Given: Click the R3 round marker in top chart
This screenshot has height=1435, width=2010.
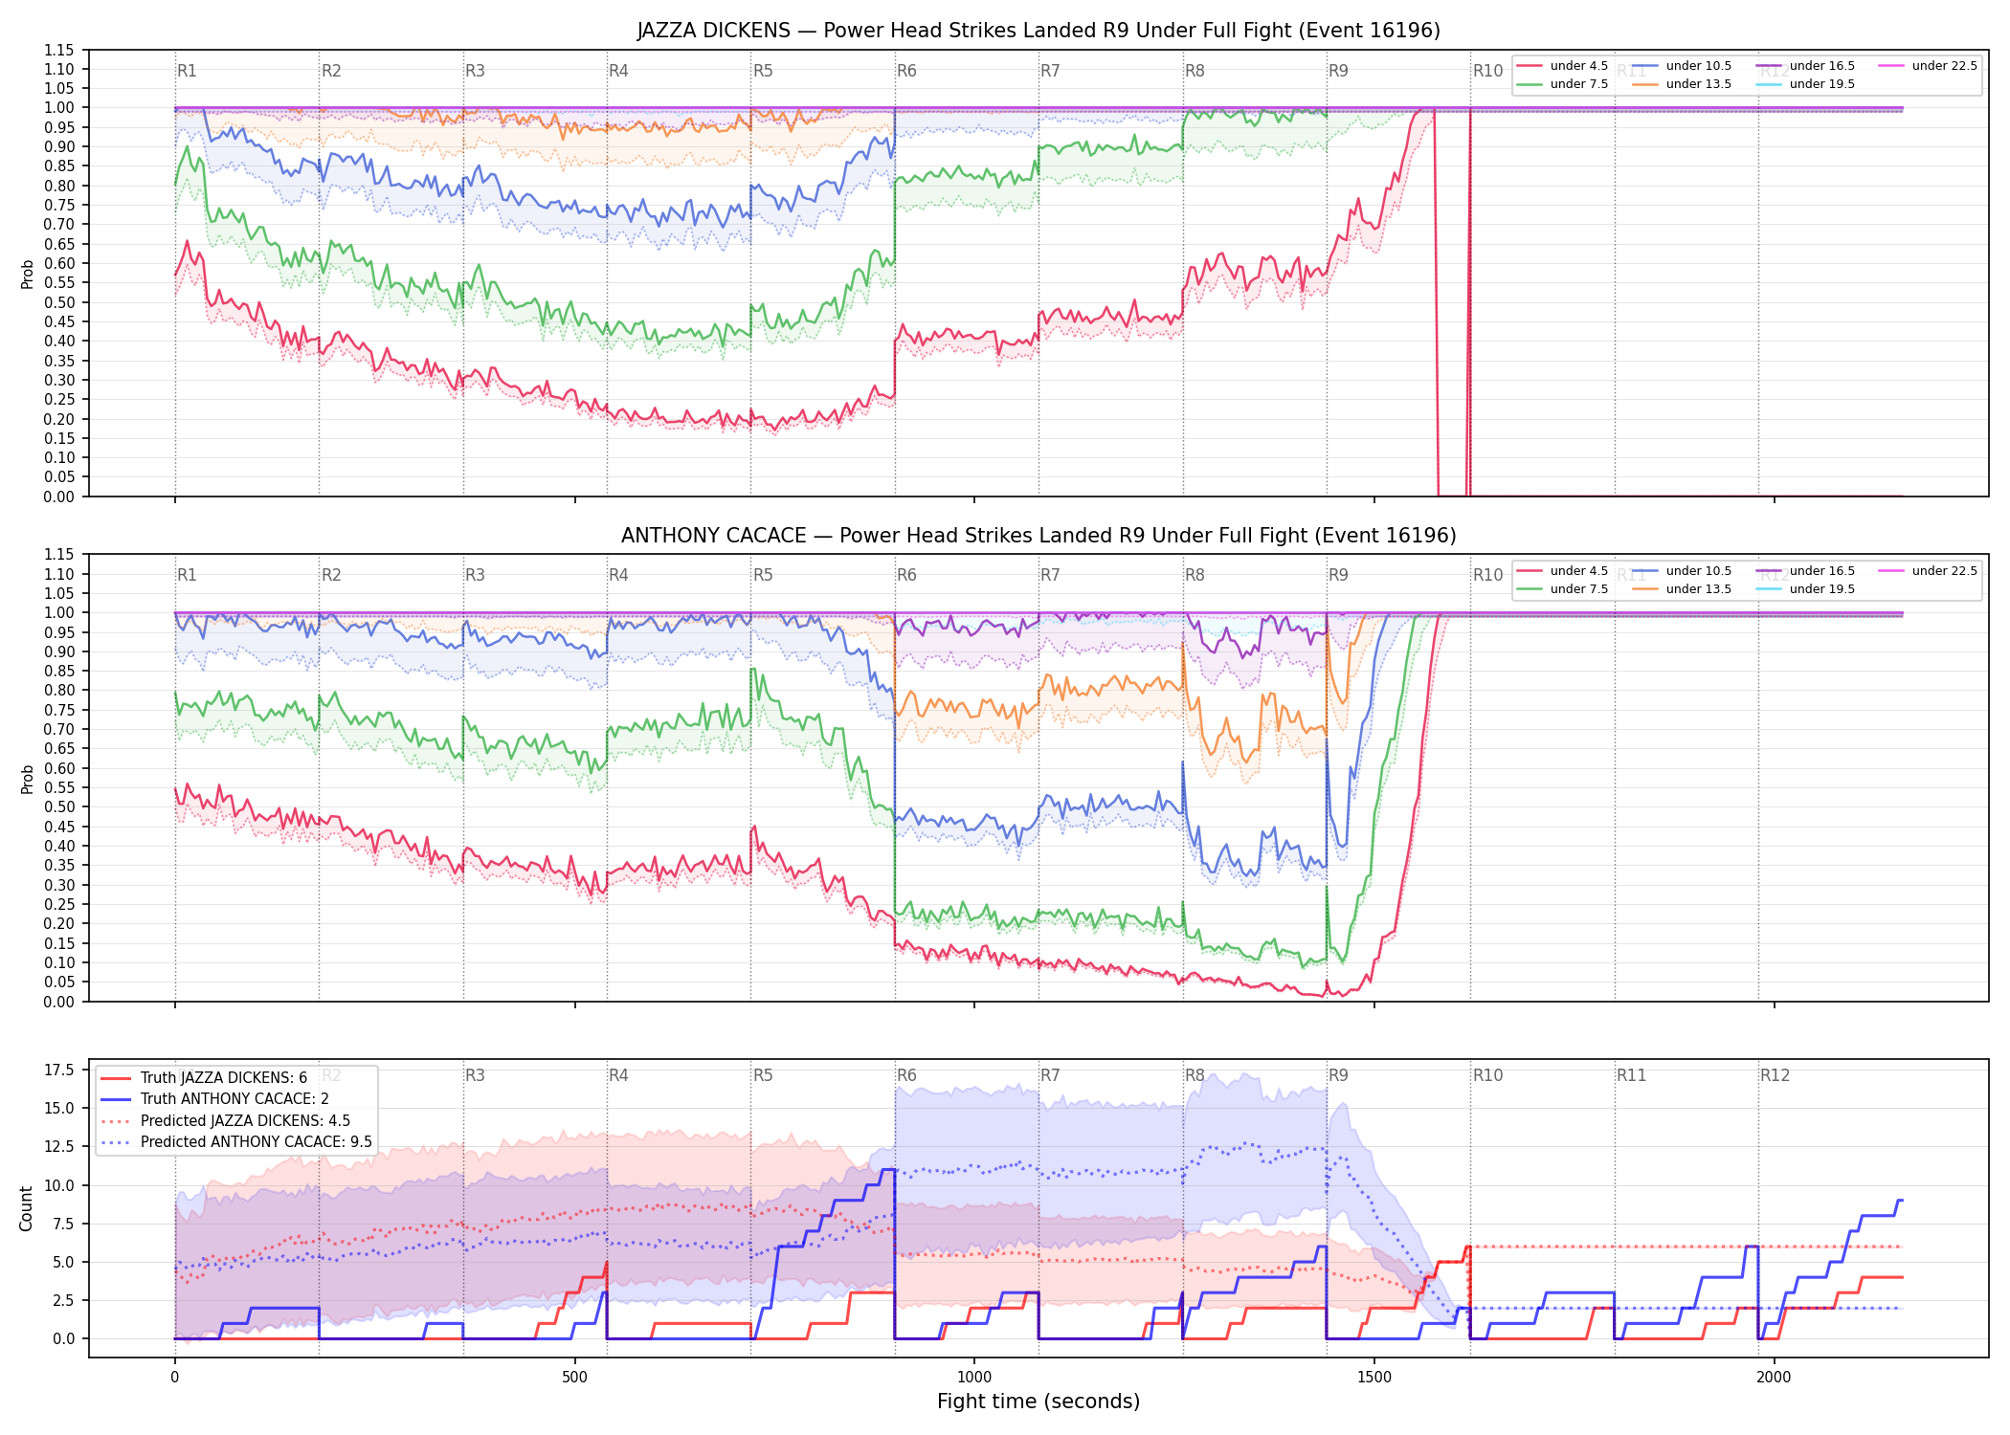Looking at the screenshot, I should pyautogui.click(x=475, y=71).
